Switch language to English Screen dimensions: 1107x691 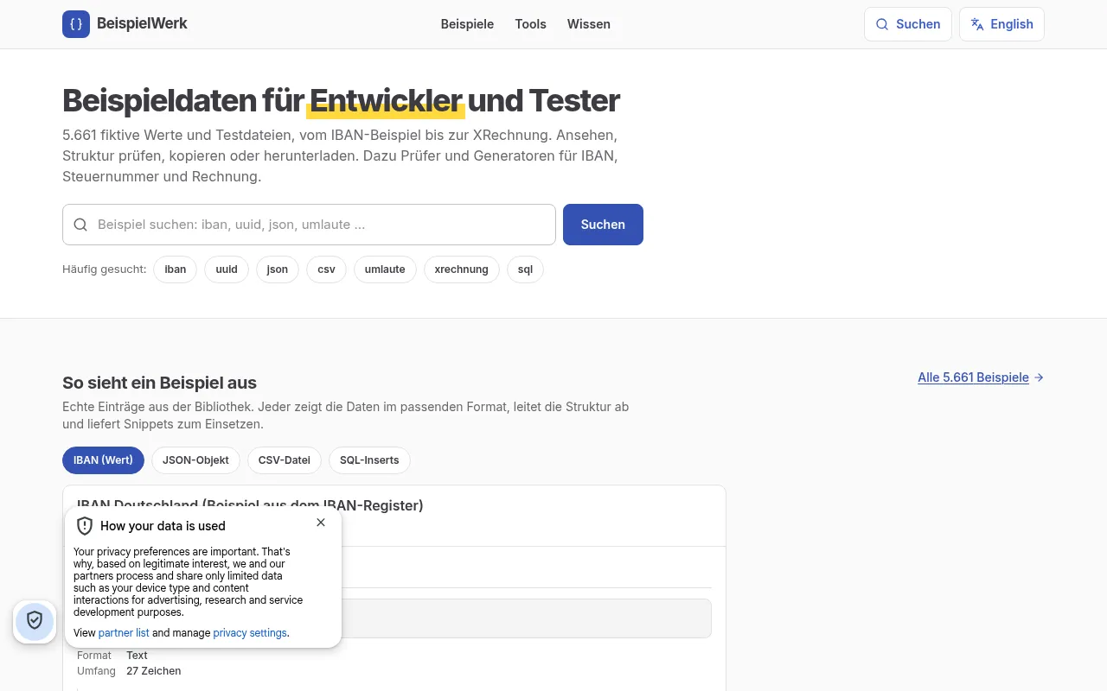point(1001,24)
